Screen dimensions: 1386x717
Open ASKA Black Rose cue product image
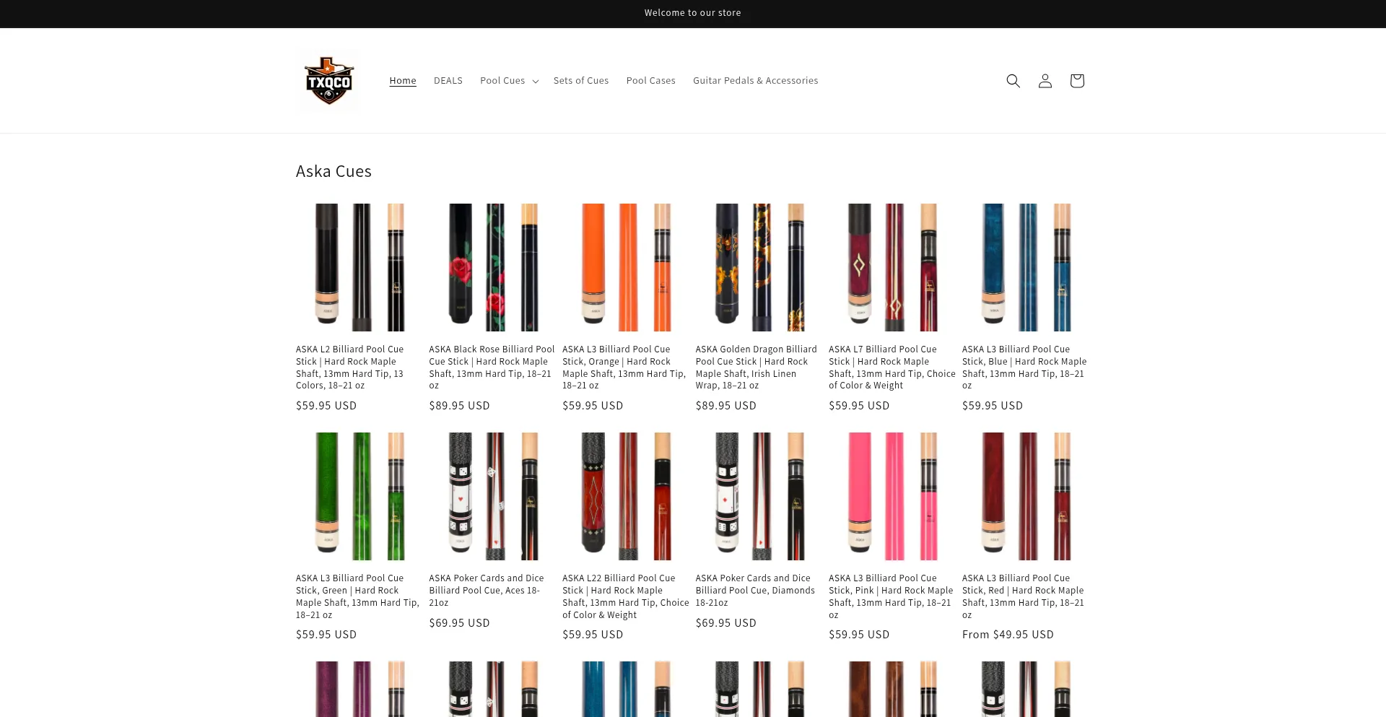(492, 267)
